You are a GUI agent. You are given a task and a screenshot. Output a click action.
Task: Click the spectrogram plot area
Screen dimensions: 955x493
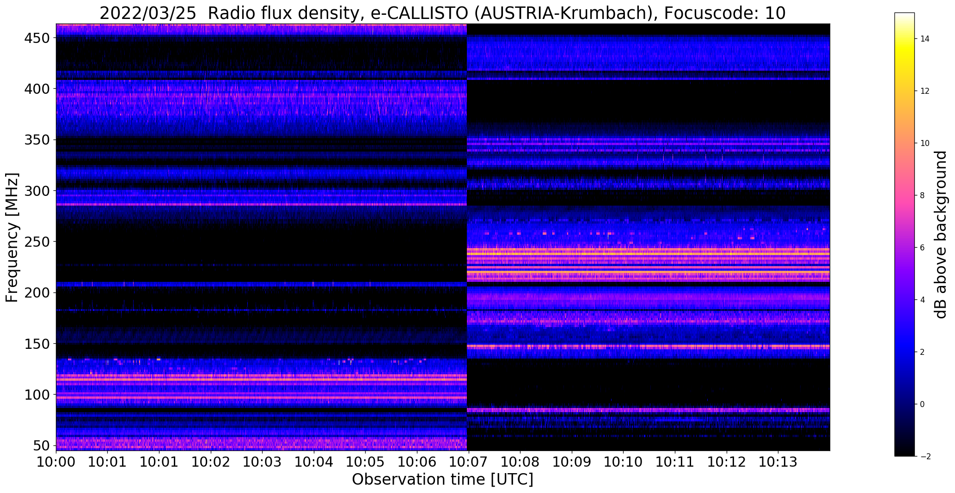click(443, 237)
